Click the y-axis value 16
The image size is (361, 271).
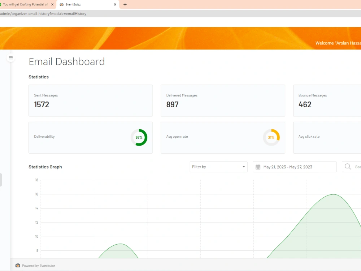[36, 194]
